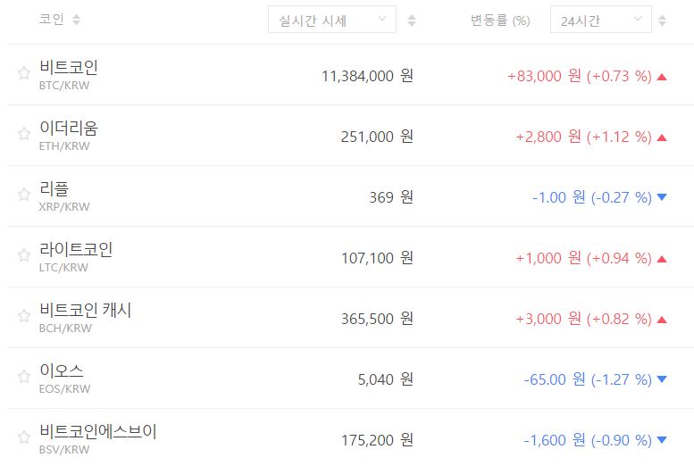Expand the 24시간 period dropdown

pyautogui.click(x=601, y=20)
